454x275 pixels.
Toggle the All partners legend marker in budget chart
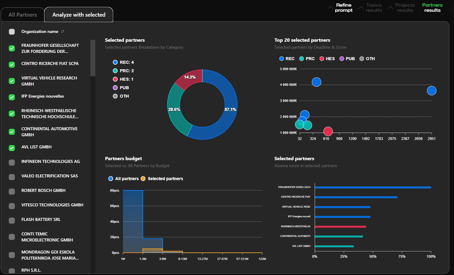111,179
